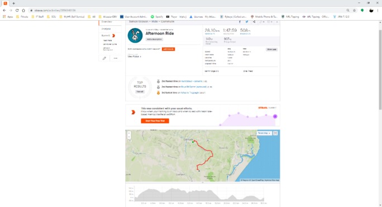Switch to the Analysis sidebar tab
This screenshot has height=207, width=382.
click(x=106, y=29)
